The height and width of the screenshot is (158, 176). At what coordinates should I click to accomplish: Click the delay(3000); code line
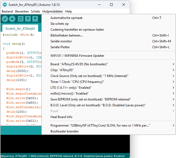[x=17, y=71]
